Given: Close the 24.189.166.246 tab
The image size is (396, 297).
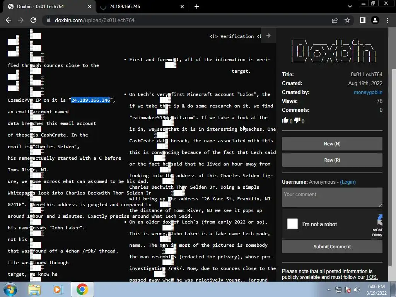Looking at the screenshot, I should 182,7.
